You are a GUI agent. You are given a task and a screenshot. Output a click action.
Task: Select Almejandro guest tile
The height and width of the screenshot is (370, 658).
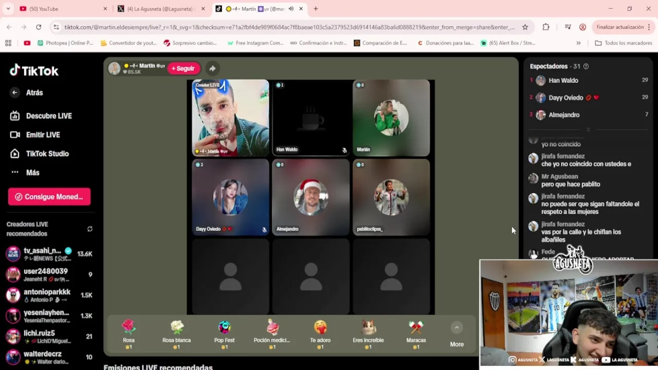click(x=310, y=197)
